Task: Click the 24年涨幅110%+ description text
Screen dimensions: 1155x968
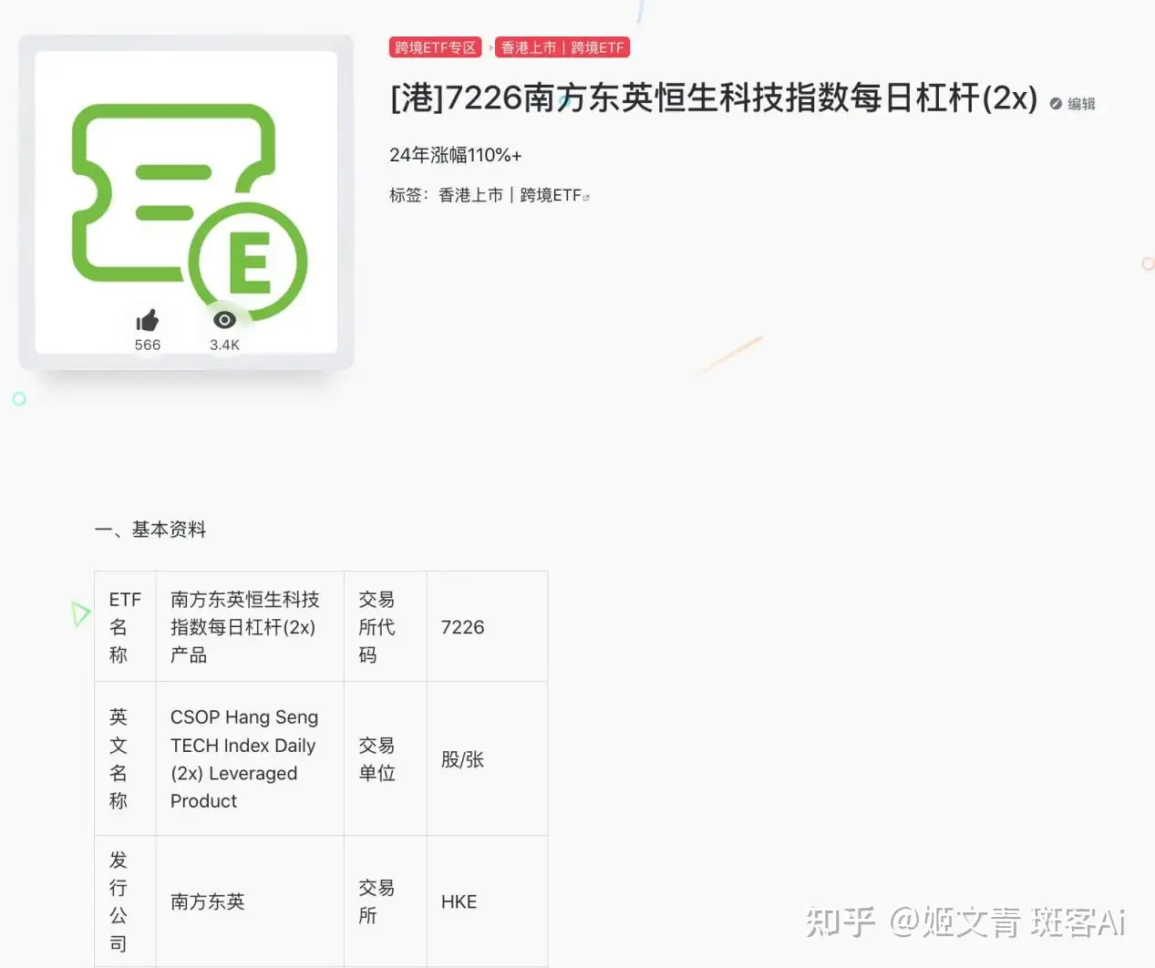Action: click(456, 155)
